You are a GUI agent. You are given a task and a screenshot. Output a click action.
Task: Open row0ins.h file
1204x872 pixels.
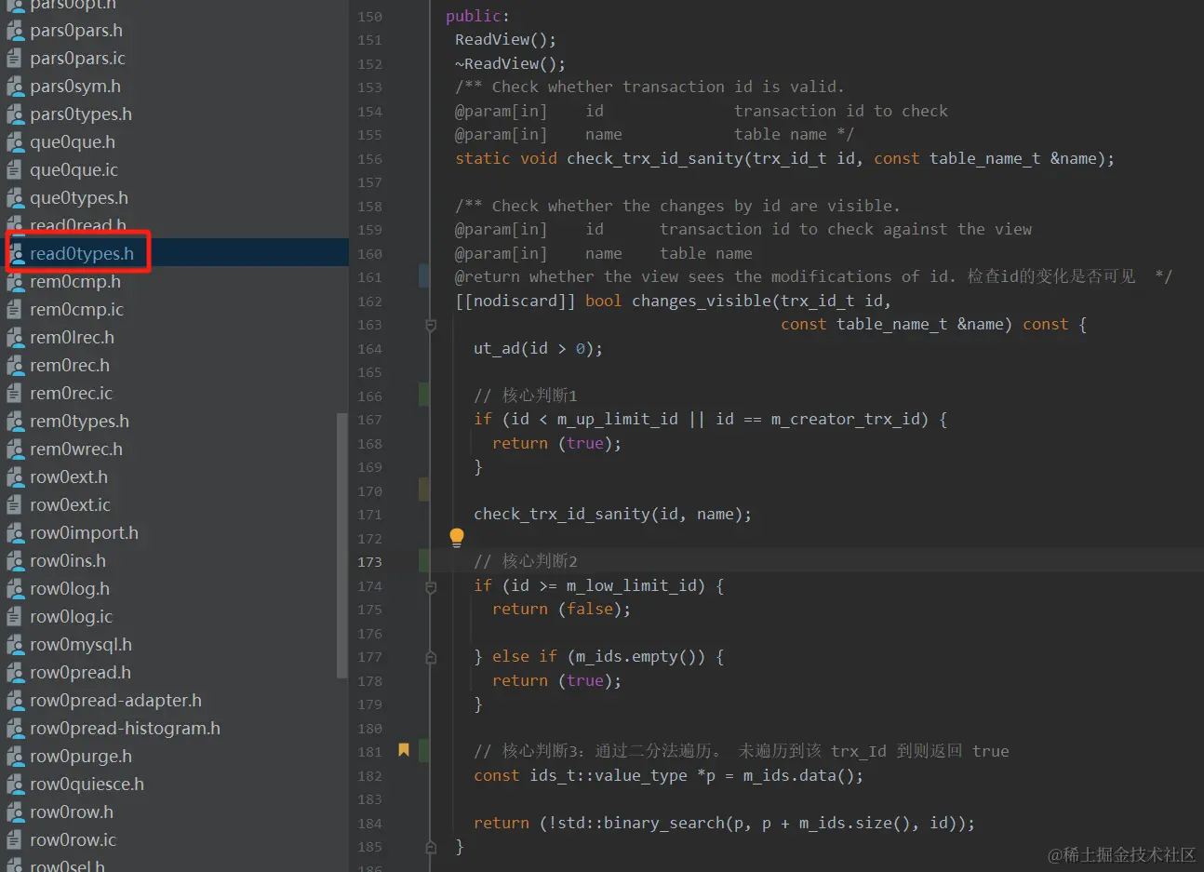click(67, 561)
